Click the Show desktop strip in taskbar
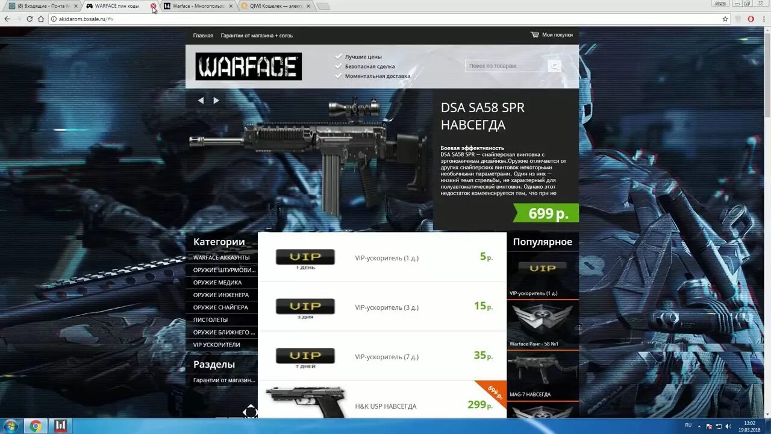Screen dimensions: 771x434 click(767, 426)
